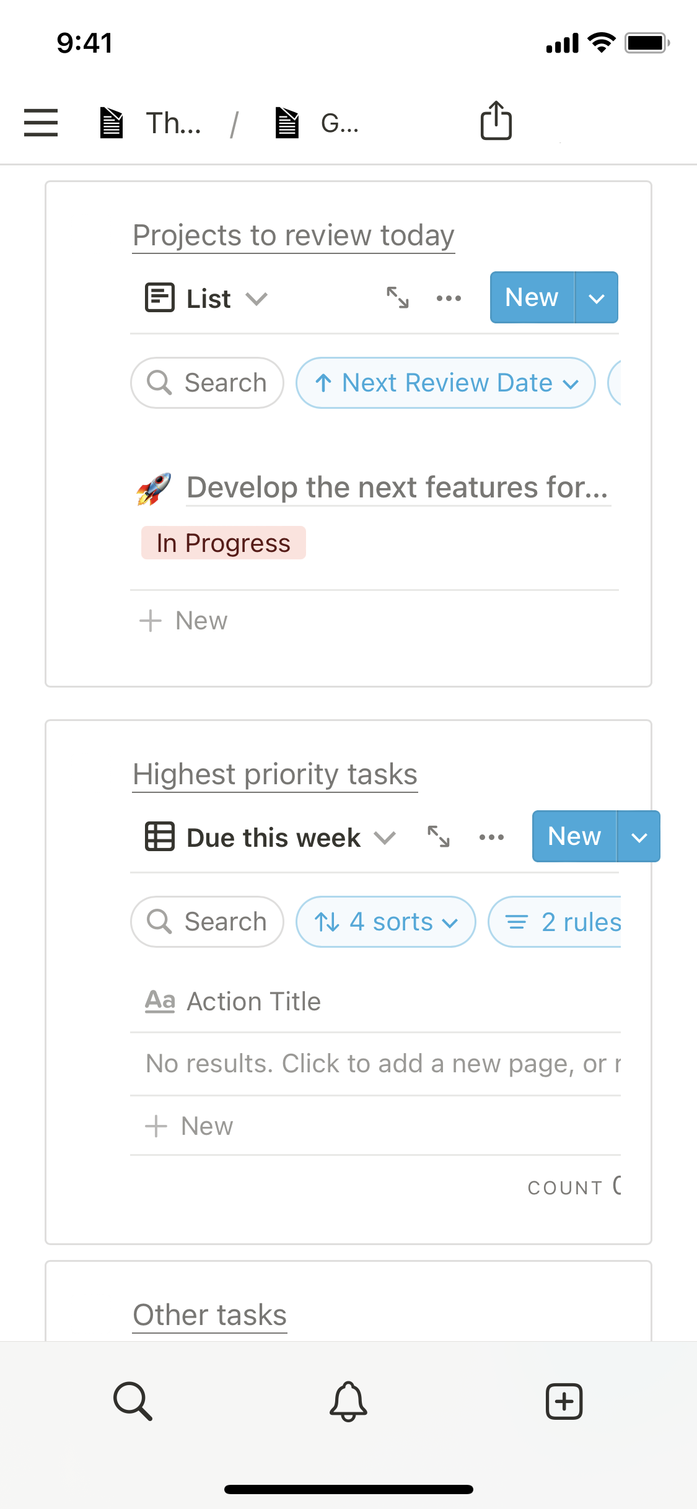The width and height of the screenshot is (697, 1509).
Task: Open three-dot options for Projects list
Action: click(449, 298)
